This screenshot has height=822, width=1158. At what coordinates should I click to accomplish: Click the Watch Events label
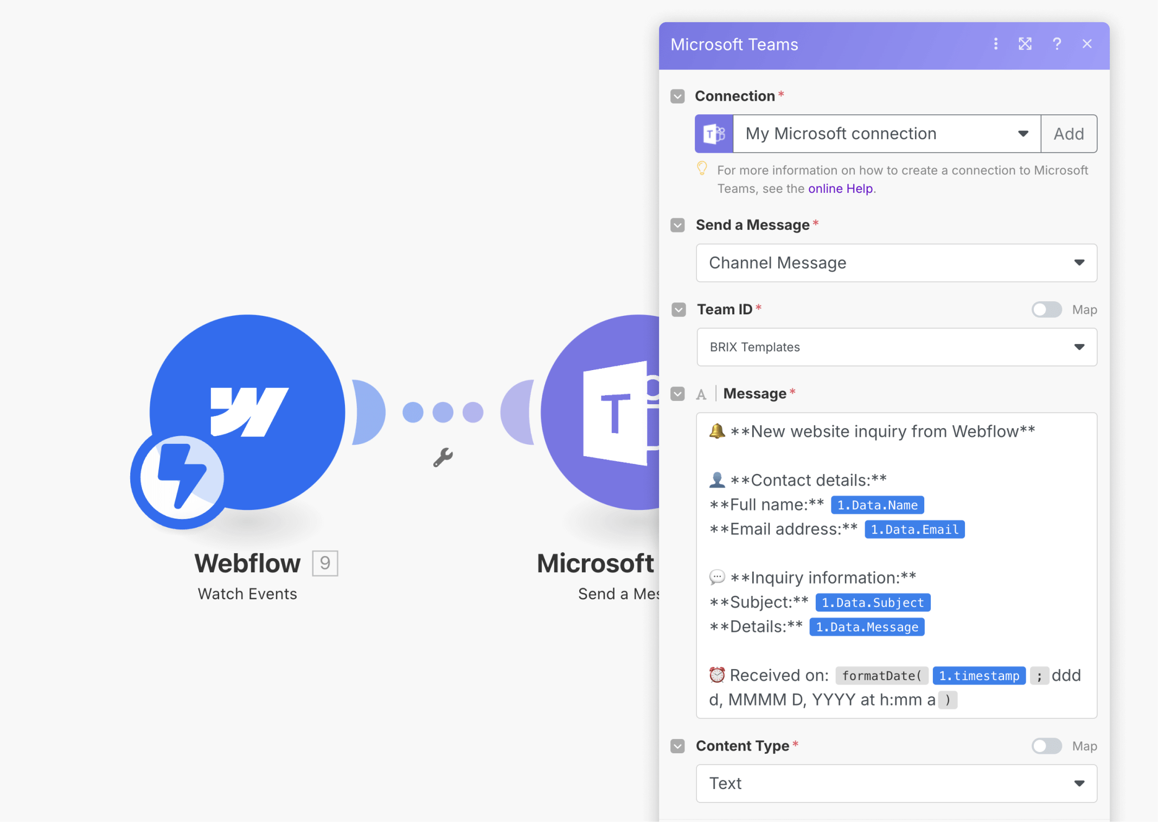point(247,594)
